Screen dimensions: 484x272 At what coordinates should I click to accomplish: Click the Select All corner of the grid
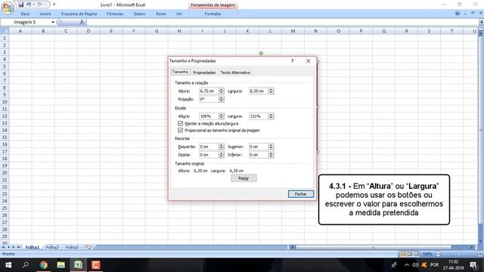(x=5, y=31)
